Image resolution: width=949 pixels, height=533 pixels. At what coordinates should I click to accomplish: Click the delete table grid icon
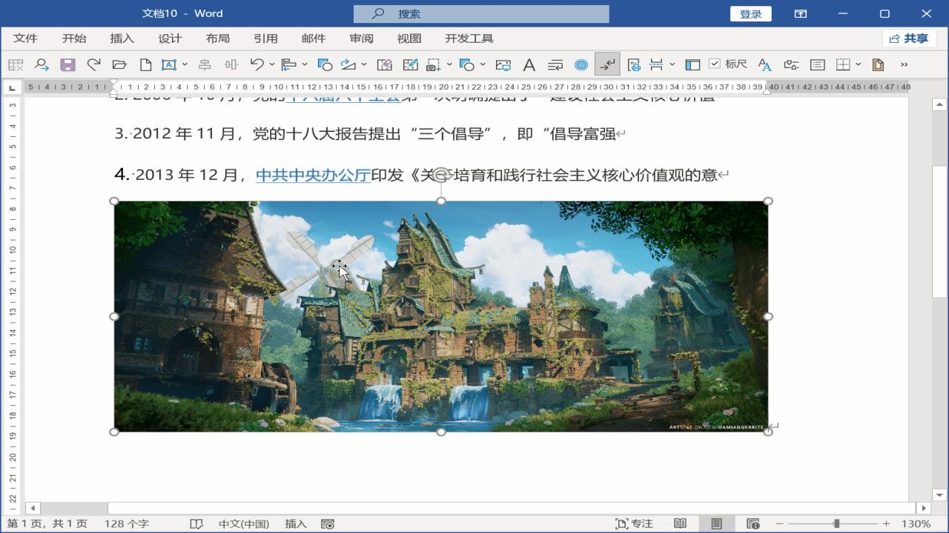(16, 65)
